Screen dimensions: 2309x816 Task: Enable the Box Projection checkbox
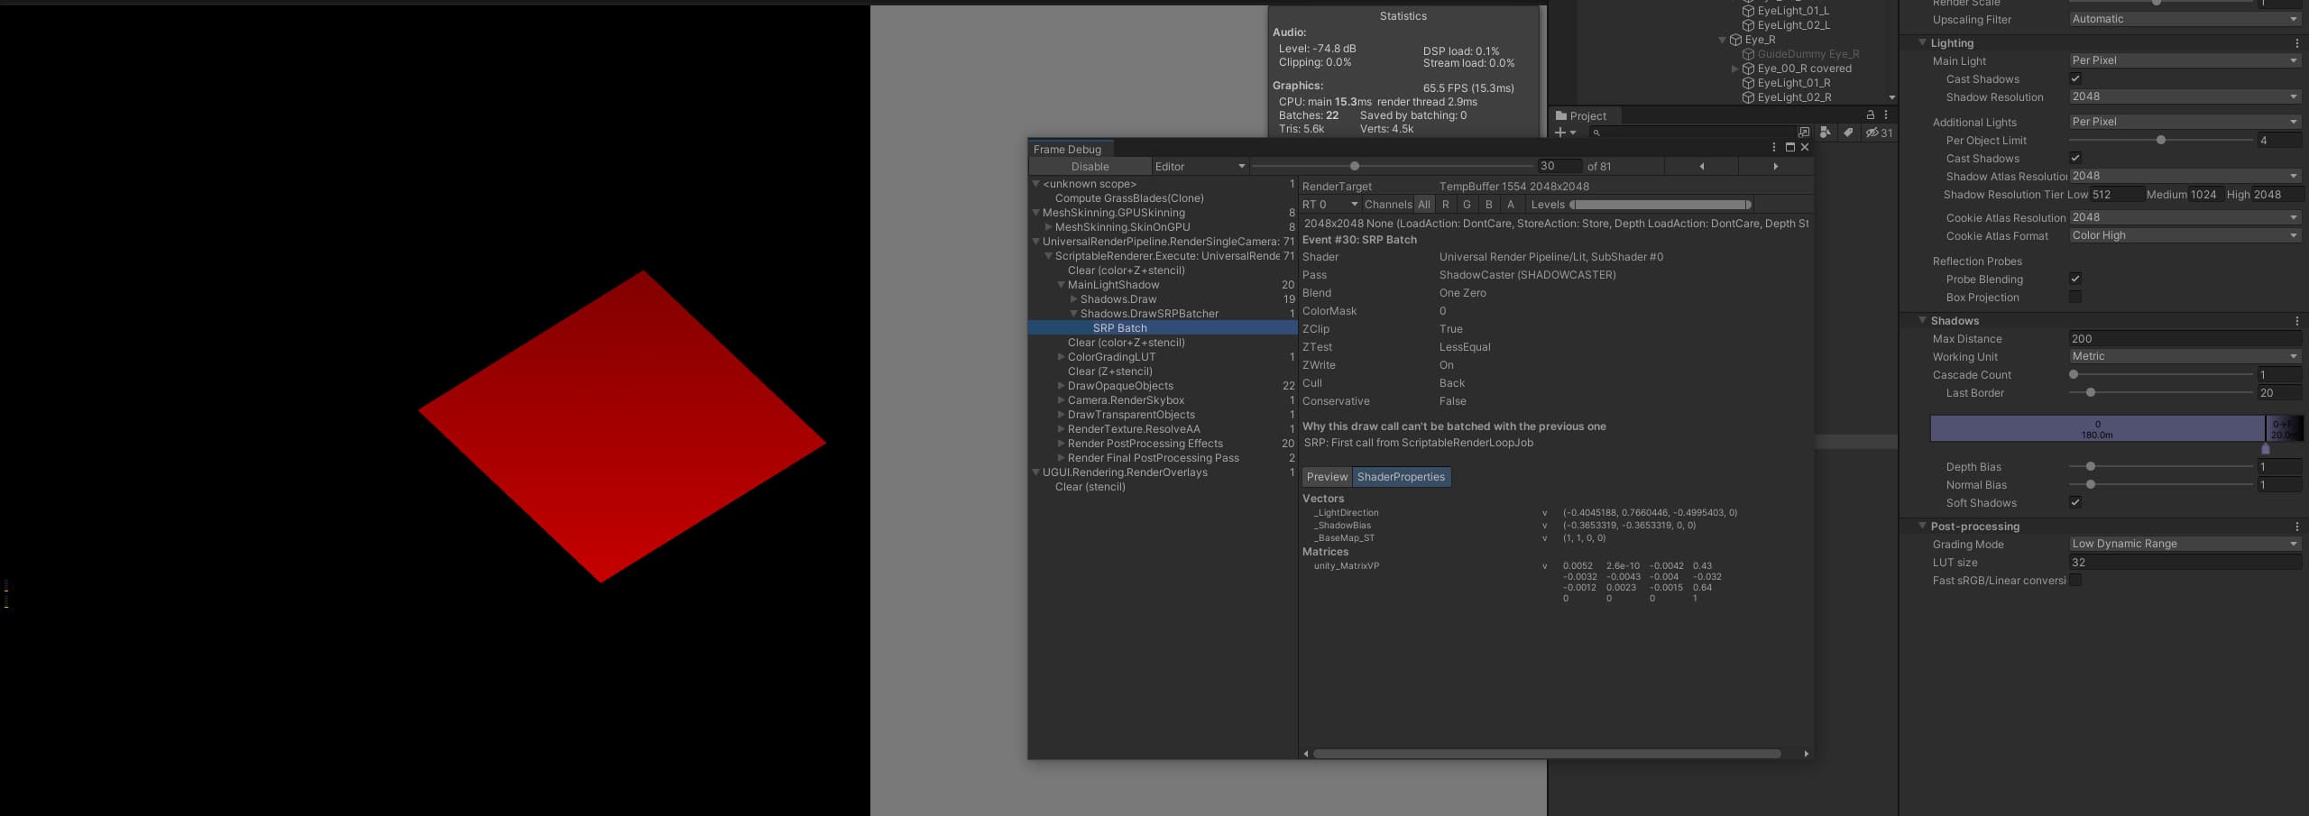(x=2075, y=297)
